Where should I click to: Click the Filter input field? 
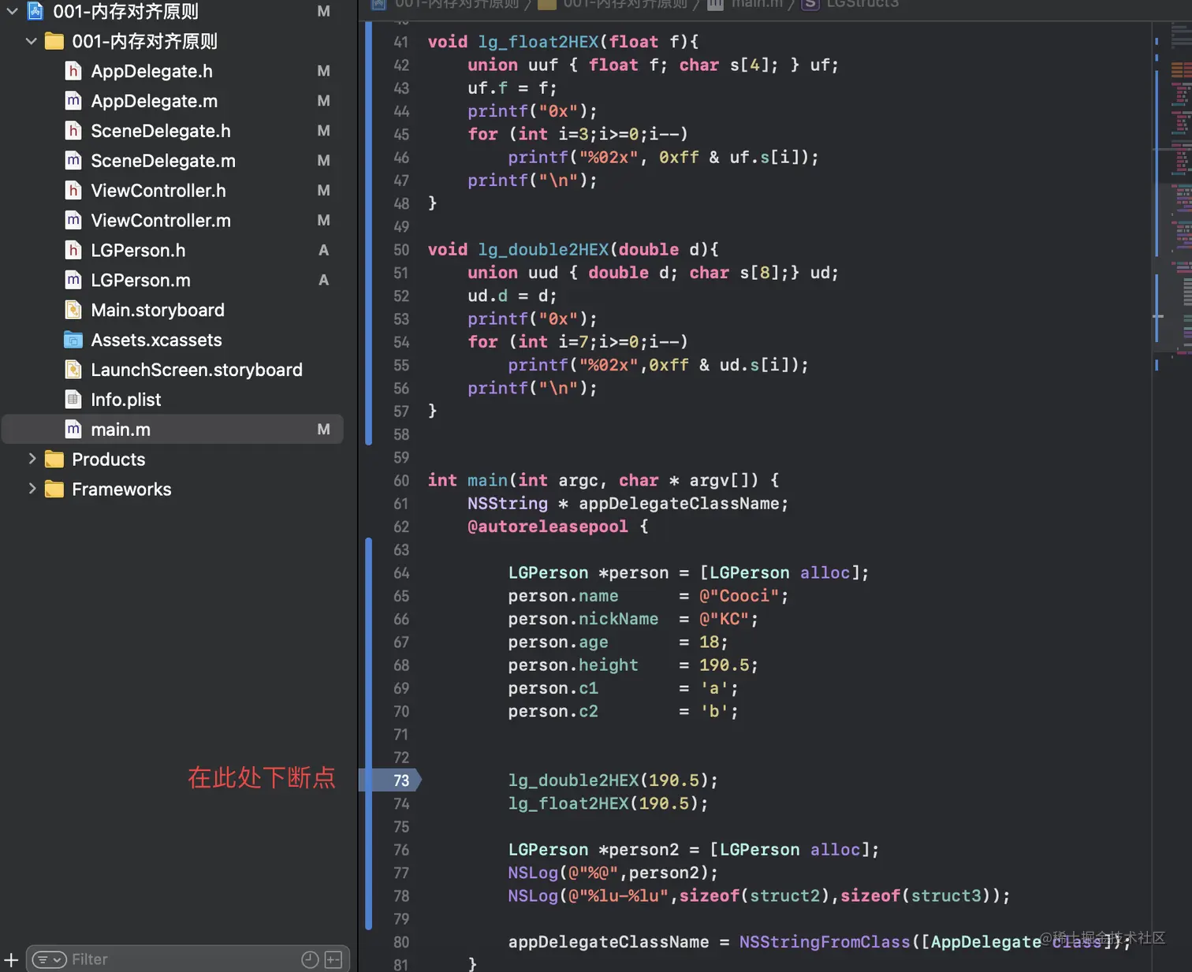[118, 959]
